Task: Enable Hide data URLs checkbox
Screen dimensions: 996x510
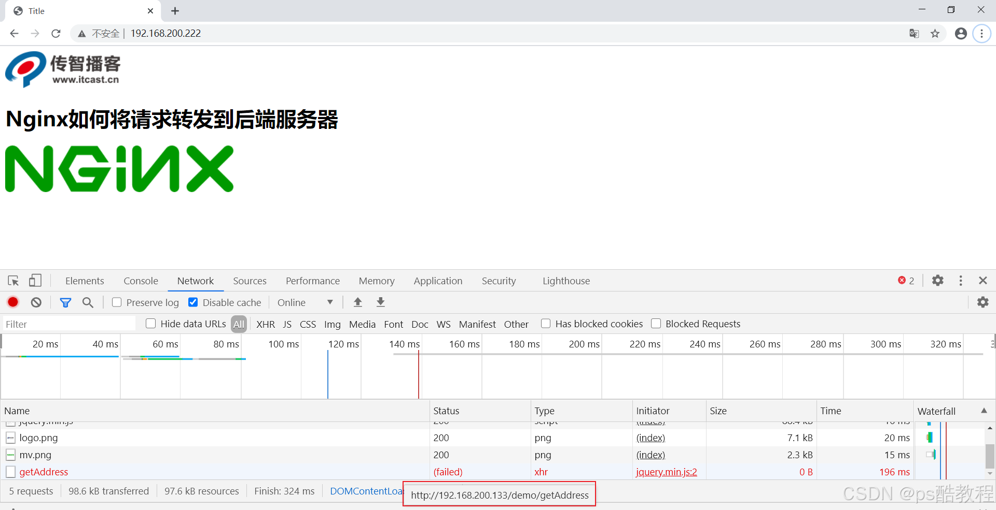Action: tap(151, 324)
